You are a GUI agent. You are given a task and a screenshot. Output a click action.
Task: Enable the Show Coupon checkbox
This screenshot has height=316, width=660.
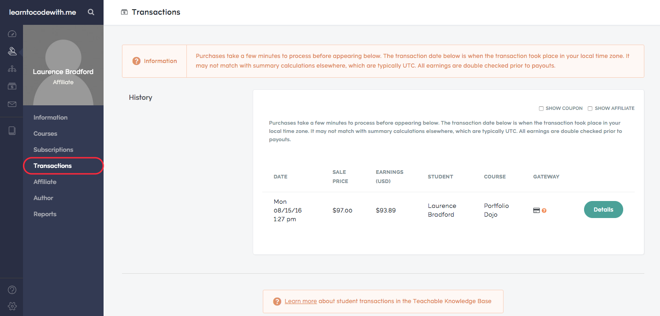coord(541,109)
